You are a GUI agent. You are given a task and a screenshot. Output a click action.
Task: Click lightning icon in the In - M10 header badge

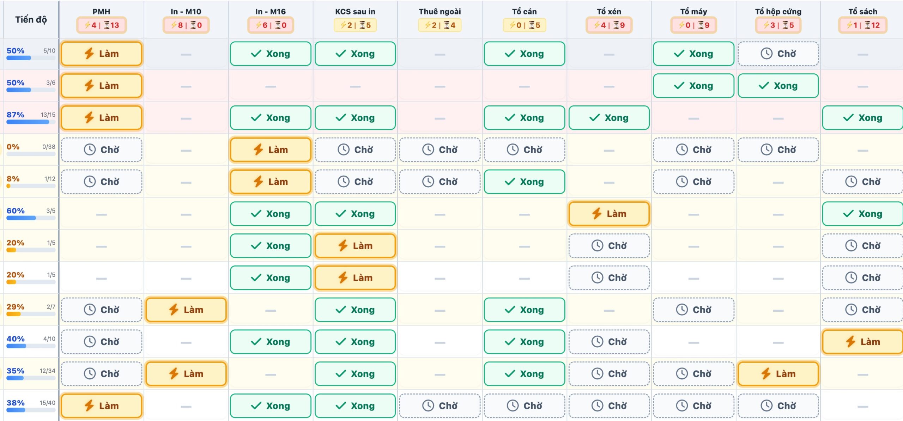174,25
